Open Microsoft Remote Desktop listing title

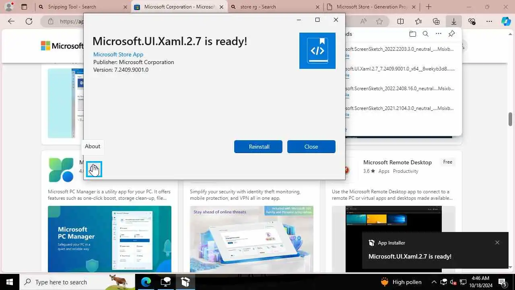[398, 162]
